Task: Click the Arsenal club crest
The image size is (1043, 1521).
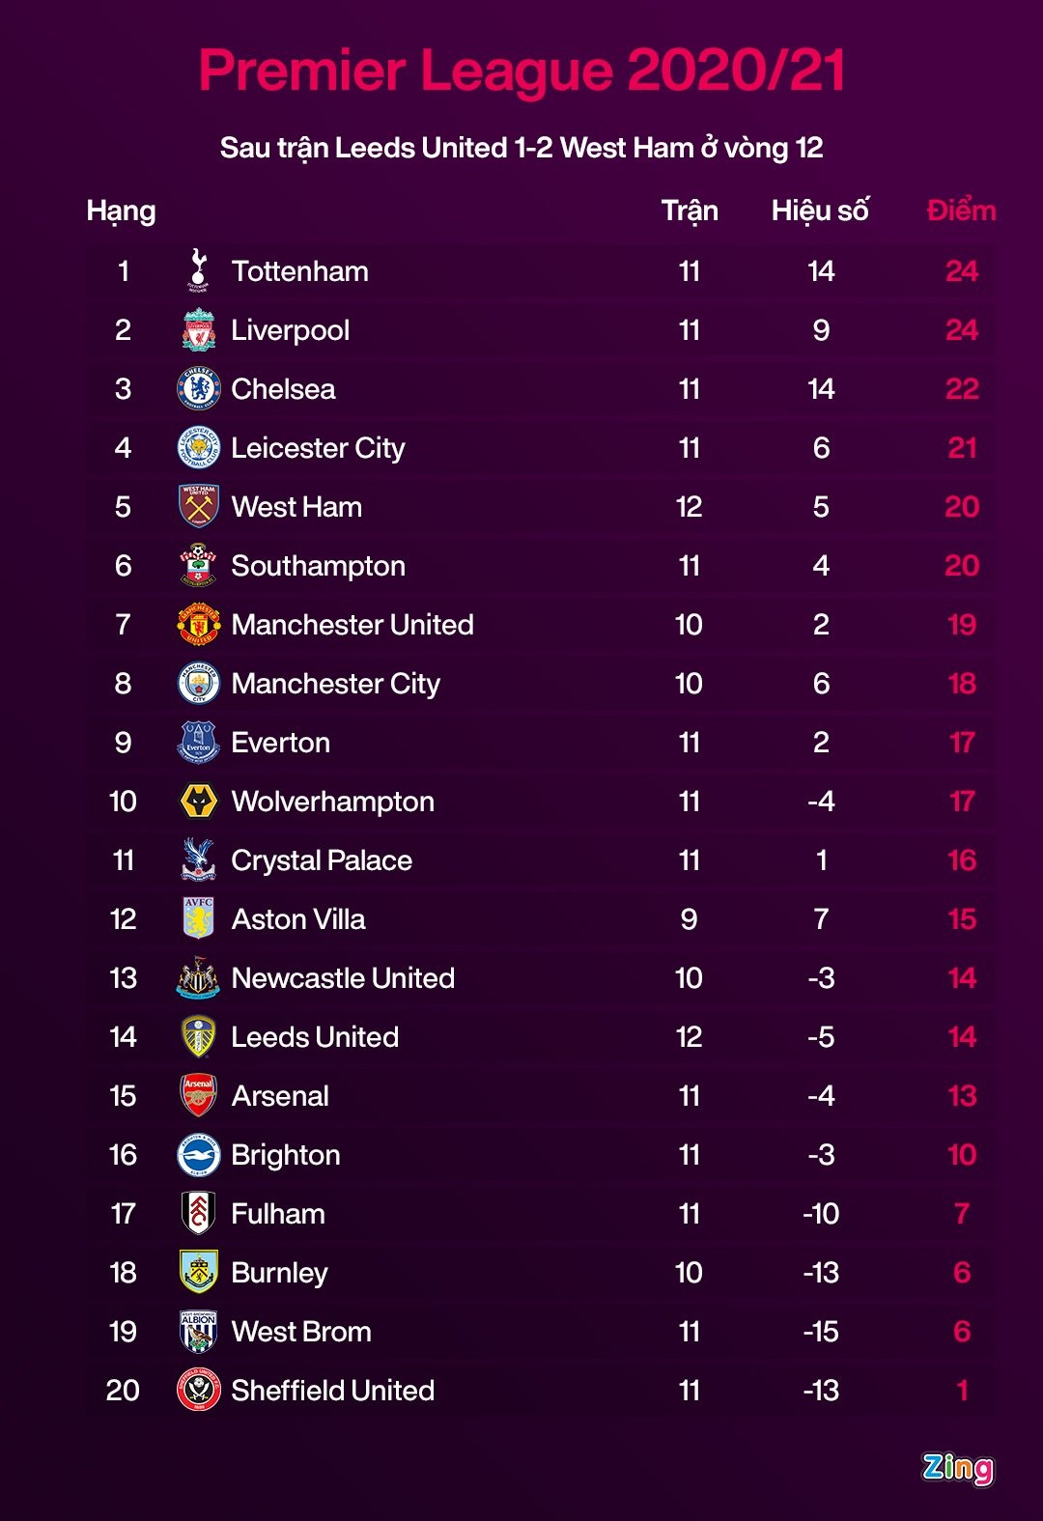Action: [199, 1095]
